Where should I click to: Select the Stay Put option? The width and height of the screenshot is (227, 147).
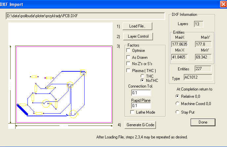[x=177, y=112]
